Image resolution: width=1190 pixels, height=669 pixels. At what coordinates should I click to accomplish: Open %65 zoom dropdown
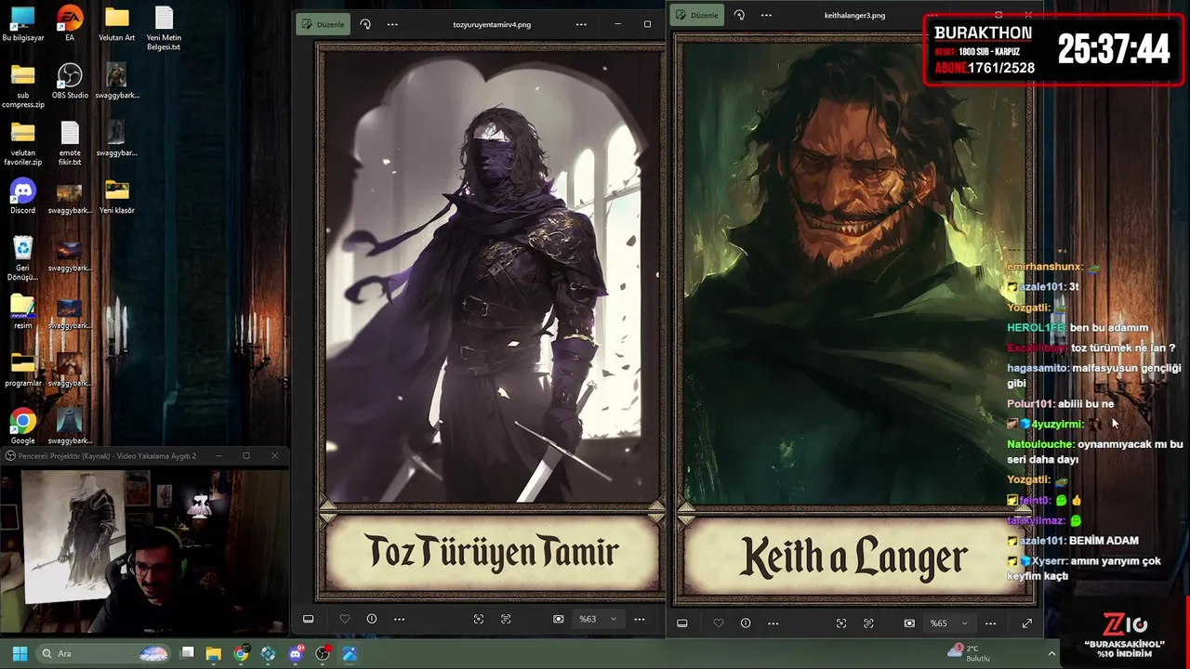point(948,623)
